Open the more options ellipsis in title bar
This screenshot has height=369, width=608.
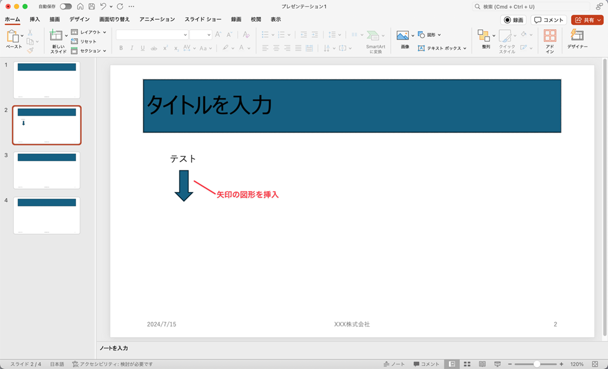pos(131,6)
